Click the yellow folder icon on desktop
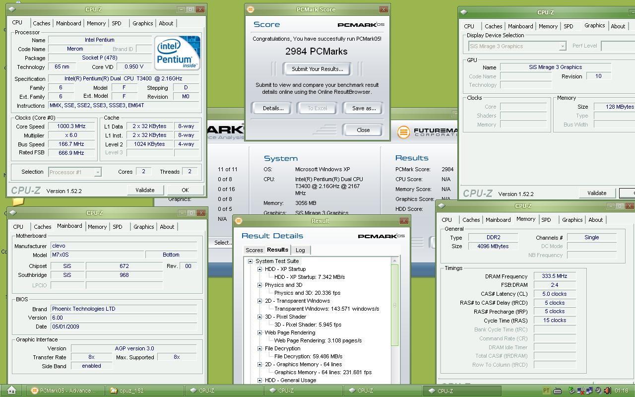Viewport: 635px width, 397px height. point(18,201)
